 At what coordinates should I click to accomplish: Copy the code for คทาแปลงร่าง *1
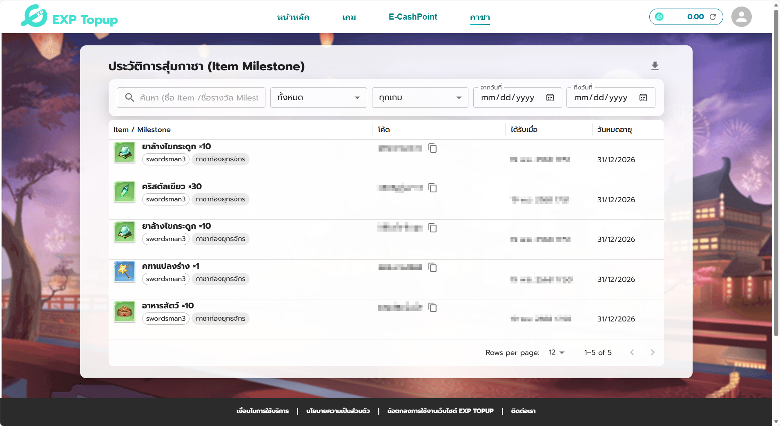pos(432,268)
